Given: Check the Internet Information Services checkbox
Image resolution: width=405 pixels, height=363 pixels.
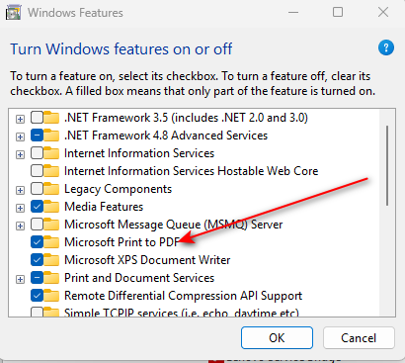Looking at the screenshot, I should [x=37, y=153].
